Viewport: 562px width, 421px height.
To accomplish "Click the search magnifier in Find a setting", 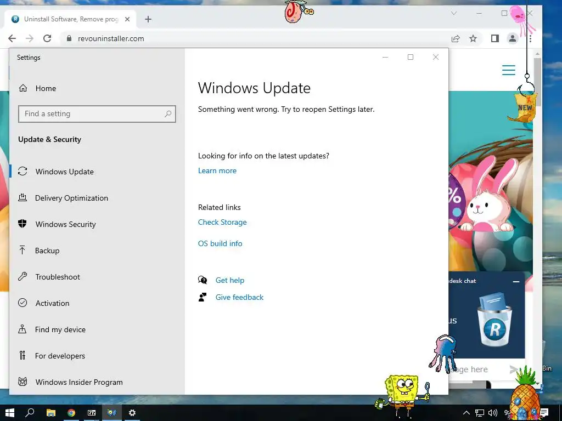I will 168,114.
